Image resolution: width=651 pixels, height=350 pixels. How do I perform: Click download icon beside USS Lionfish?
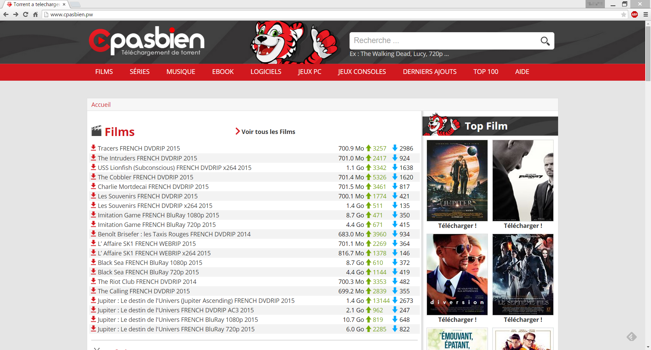click(94, 167)
